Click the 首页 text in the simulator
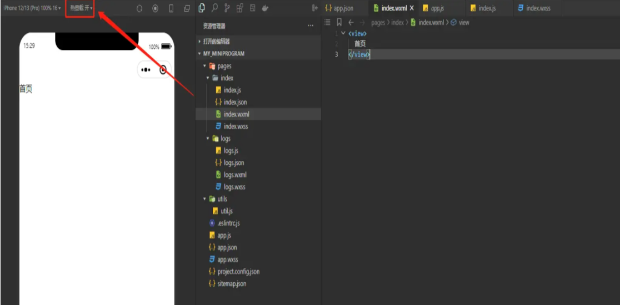 point(26,89)
